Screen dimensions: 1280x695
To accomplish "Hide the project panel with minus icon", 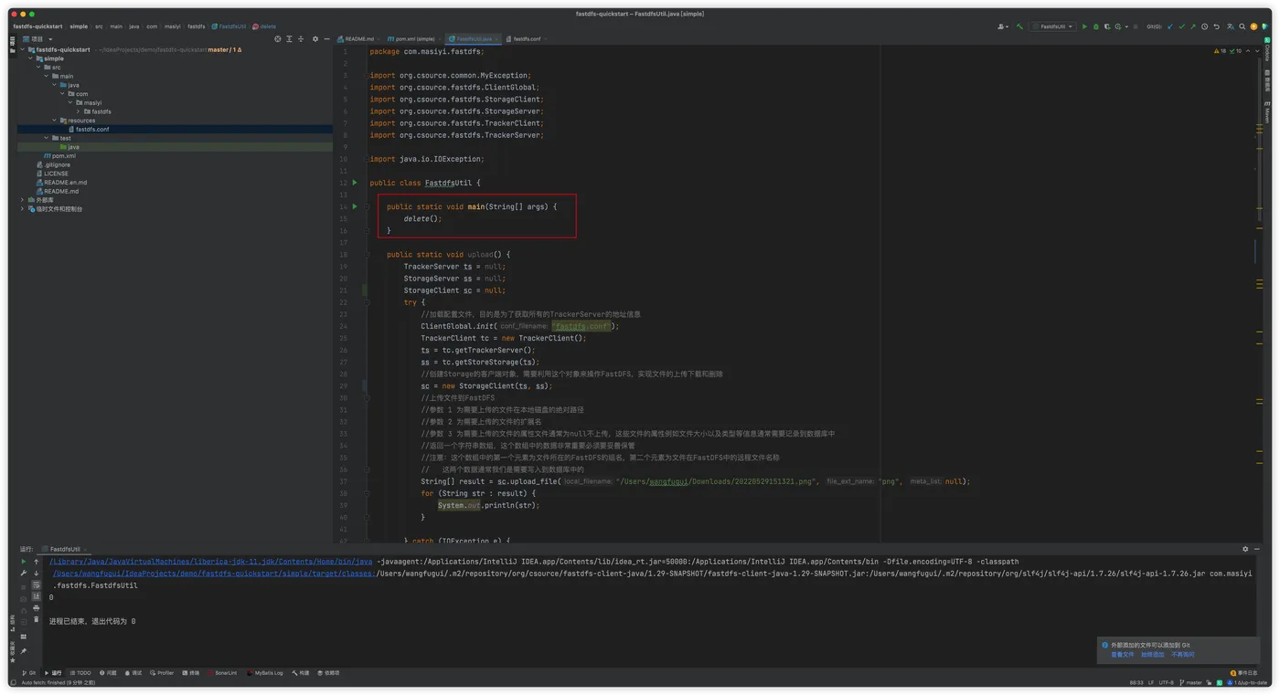I will tap(326, 39).
